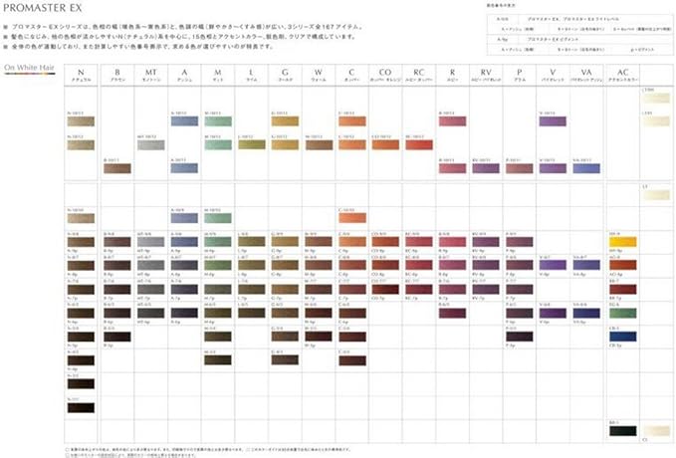
Task: Pick the light grey MT-10/12 swatch
Action: click(x=151, y=145)
